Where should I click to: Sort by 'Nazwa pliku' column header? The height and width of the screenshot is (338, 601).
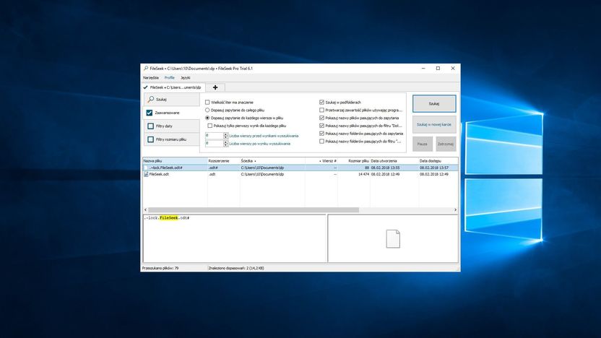[x=175, y=161]
